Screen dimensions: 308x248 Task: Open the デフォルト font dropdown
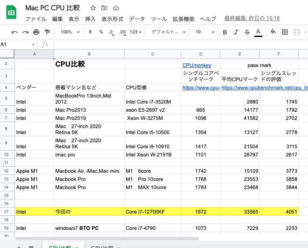[x=168, y=32]
